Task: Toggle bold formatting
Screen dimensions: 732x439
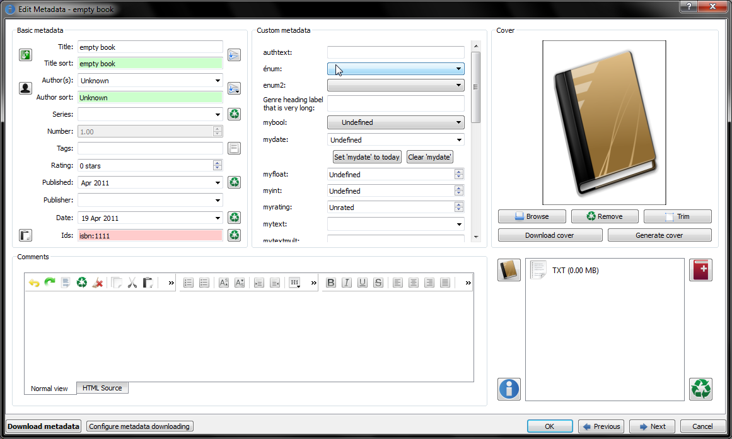Action: tap(331, 283)
